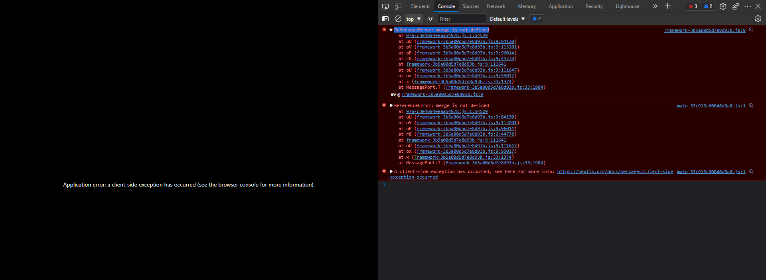This screenshot has width=766, height=280.
Task: Open DevTools settings gear in top bar
Action: (x=723, y=6)
